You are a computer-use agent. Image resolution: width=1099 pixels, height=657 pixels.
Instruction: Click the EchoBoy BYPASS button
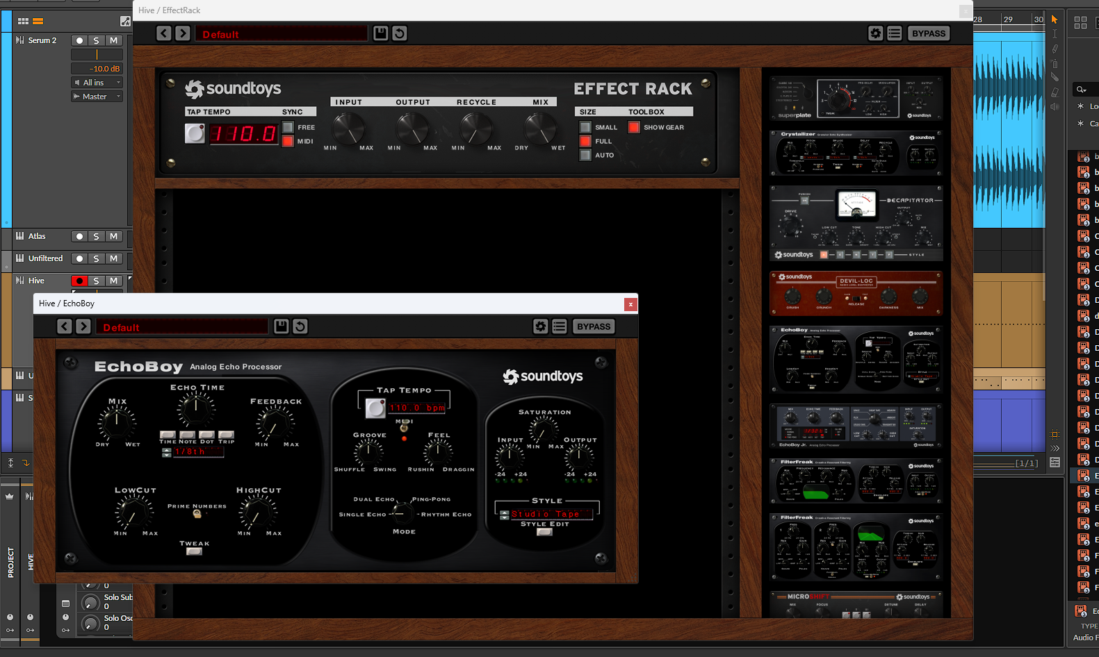(594, 326)
